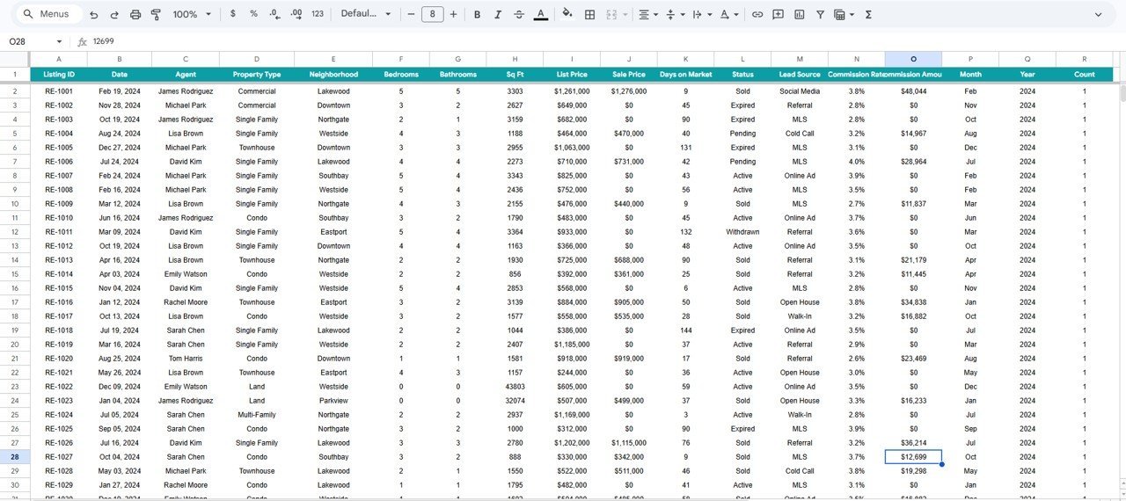Open the Functions sigma icon

point(869,15)
